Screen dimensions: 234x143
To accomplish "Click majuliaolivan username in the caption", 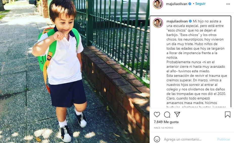I will (177, 21).
